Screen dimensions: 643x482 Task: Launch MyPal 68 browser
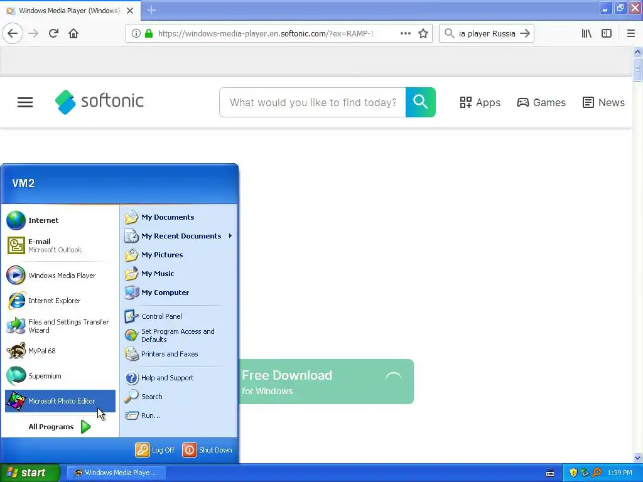click(x=60, y=351)
